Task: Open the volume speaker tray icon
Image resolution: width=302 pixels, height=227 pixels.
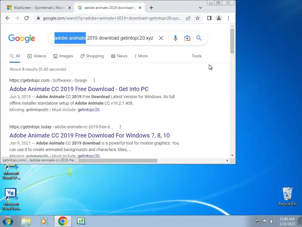Action: [x=272, y=221]
